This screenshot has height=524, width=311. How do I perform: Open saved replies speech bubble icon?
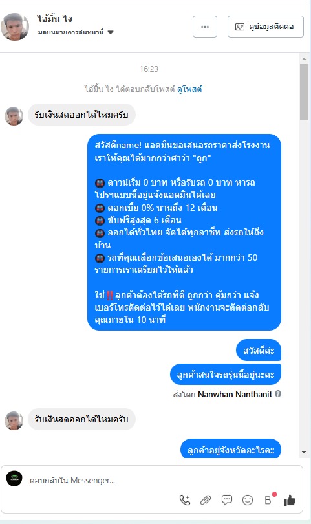tap(226, 500)
